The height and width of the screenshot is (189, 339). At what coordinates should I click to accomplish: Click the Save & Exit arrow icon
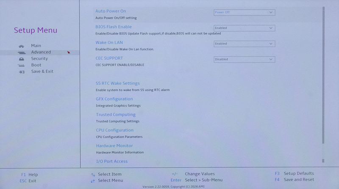(22, 72)
